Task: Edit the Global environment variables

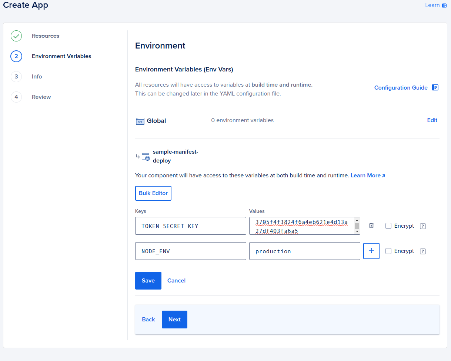Action: pyautogui.click(x=432, y=120)
